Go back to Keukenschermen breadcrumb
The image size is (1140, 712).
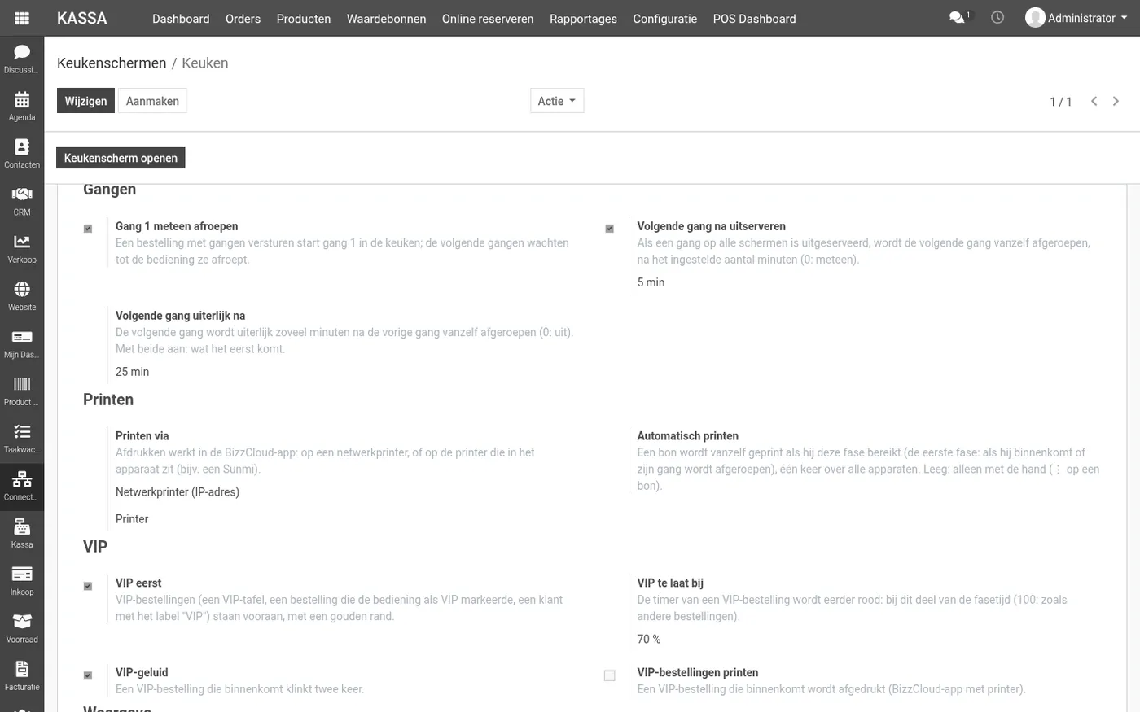coord(112,63)
